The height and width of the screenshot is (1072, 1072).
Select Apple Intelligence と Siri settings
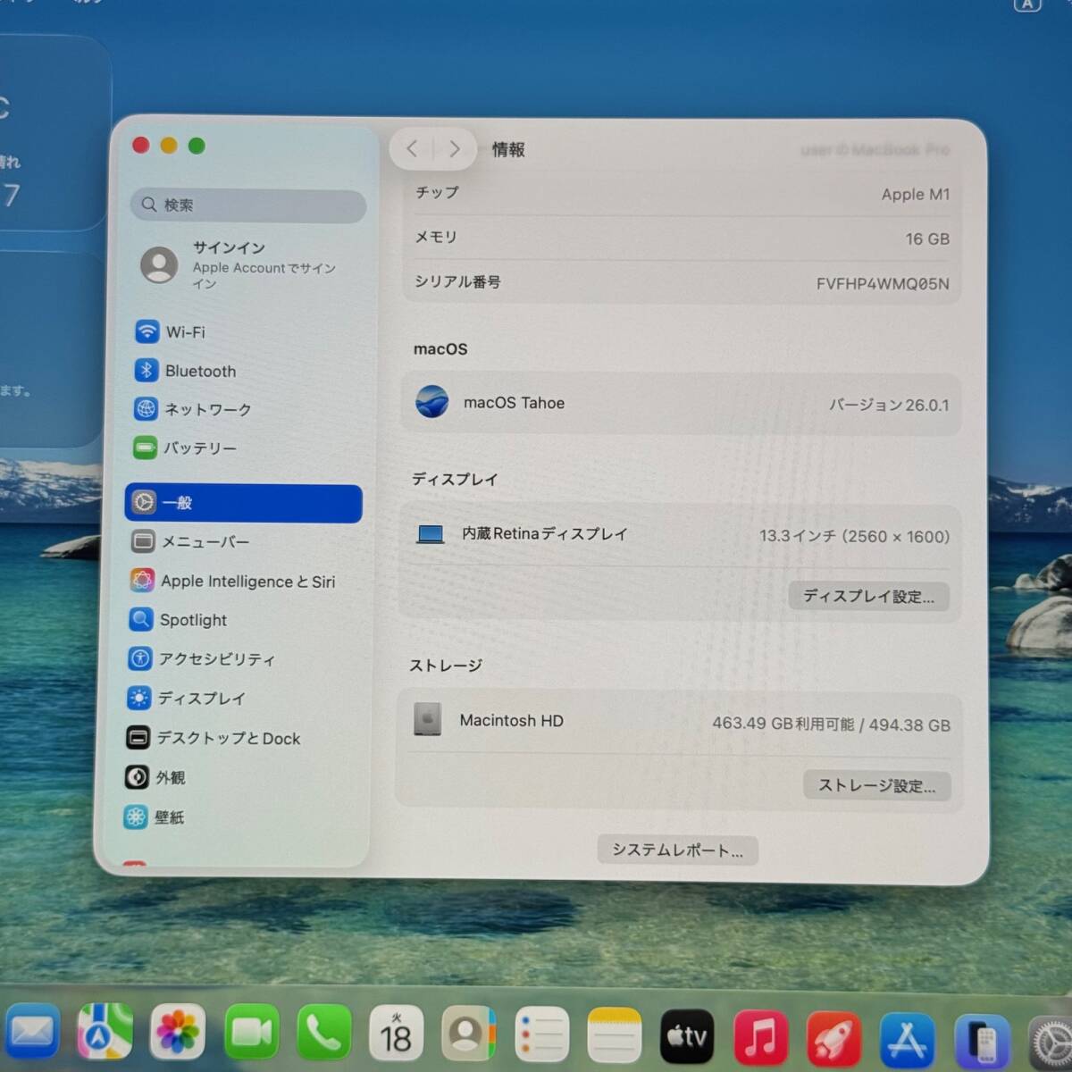point(247,581)
